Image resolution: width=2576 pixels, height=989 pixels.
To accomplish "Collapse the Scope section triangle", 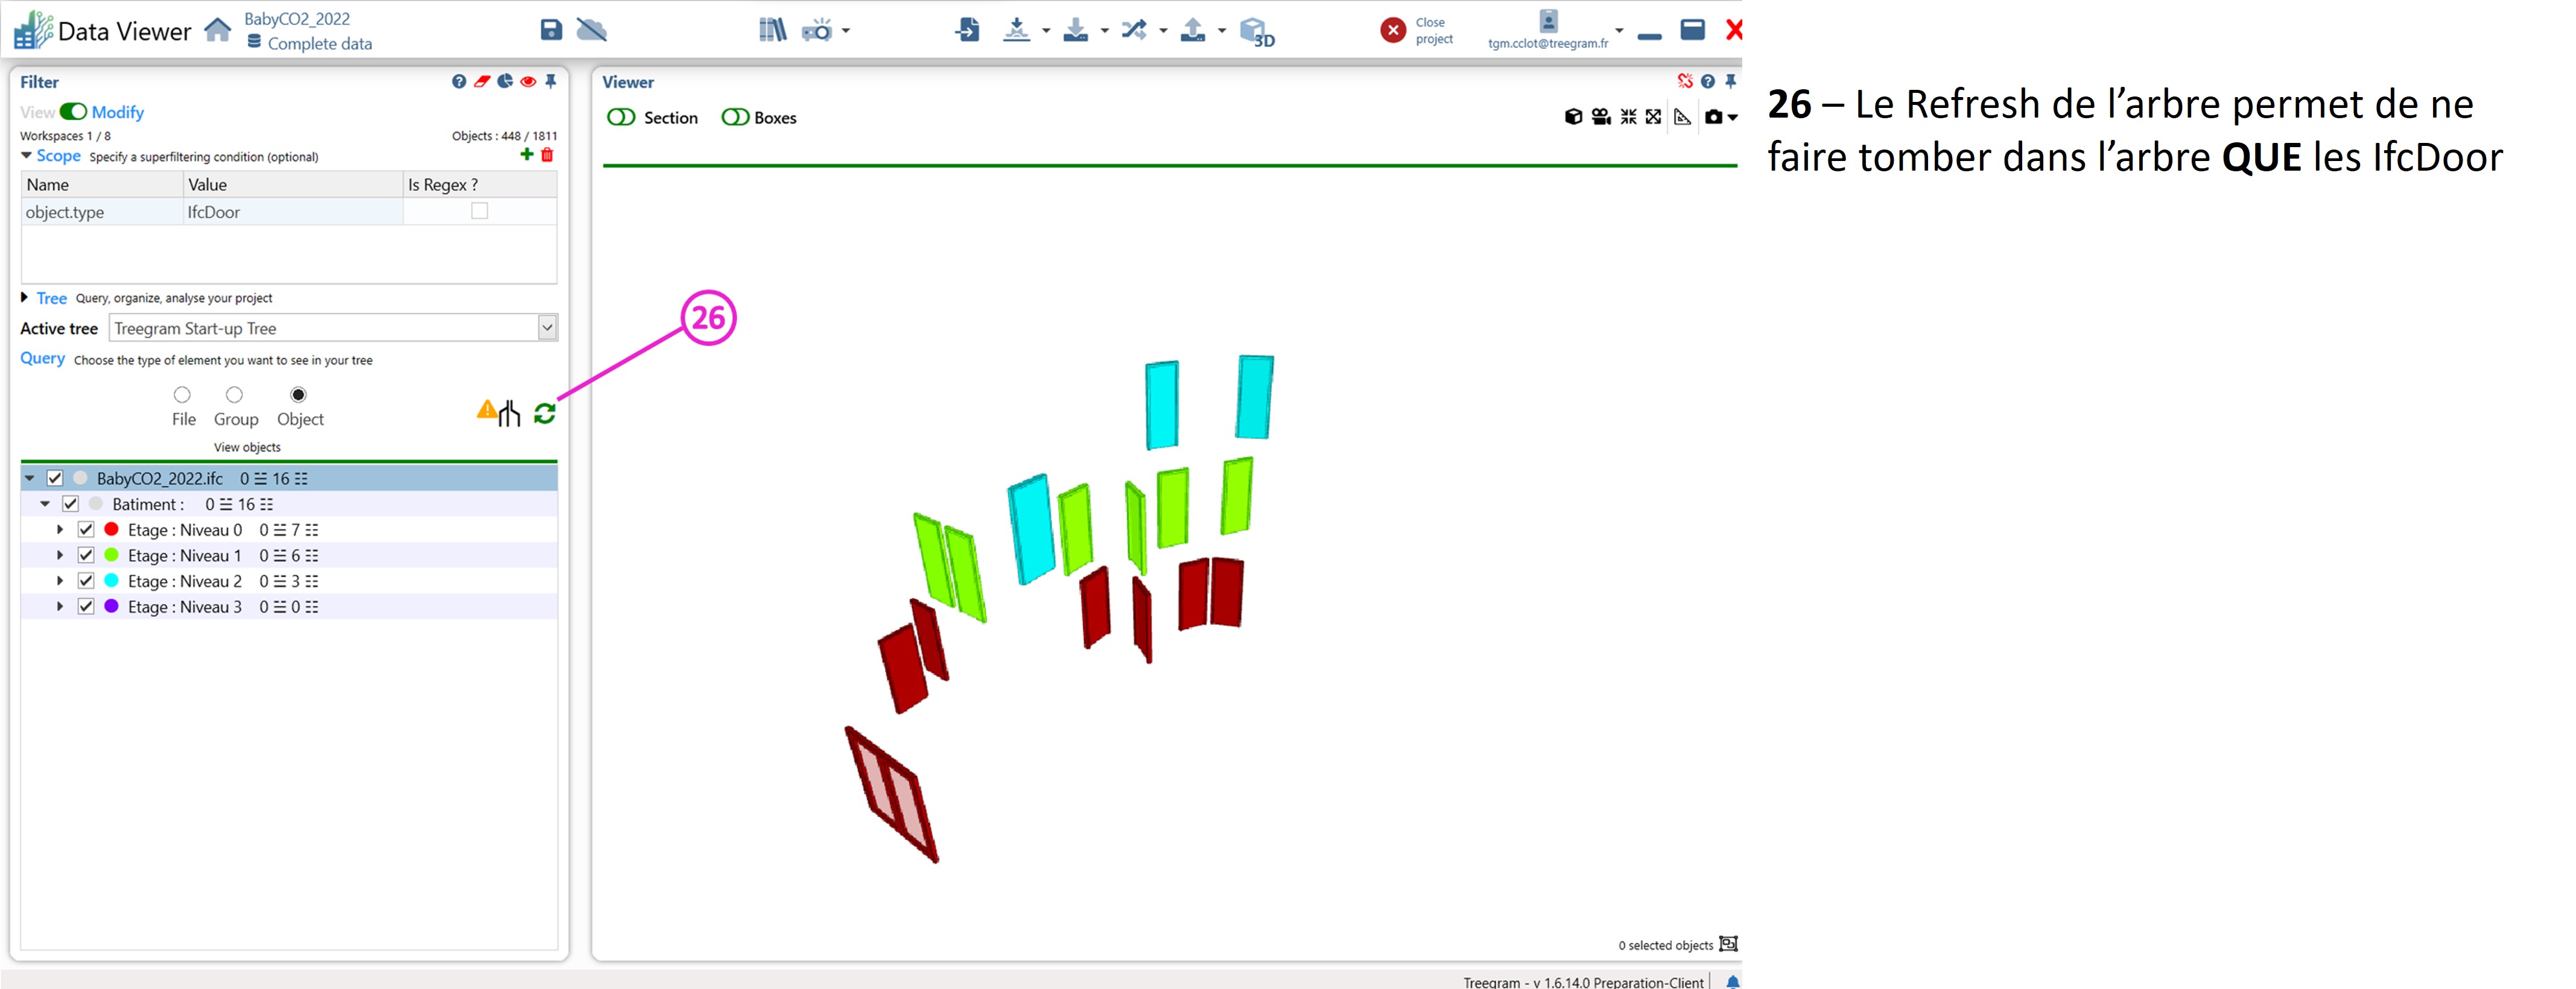I will (x=26, y=156).
